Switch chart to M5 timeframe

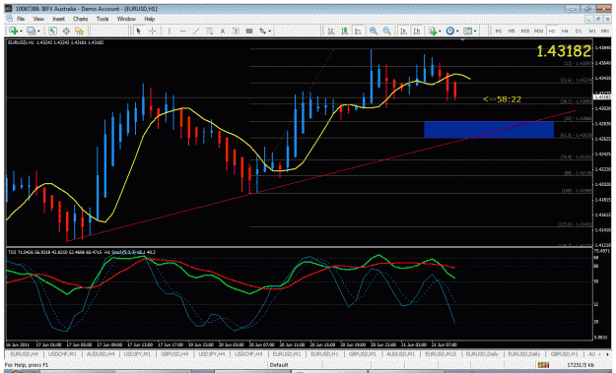pyautogui.click(x=512, y=31)
